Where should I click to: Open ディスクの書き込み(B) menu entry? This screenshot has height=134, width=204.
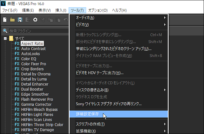pyautogui.click(x=119, y=90)
